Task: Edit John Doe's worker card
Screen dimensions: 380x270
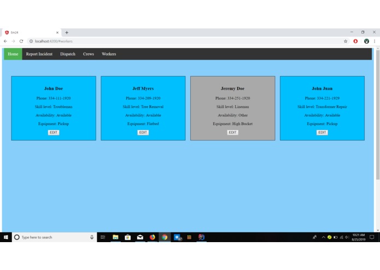Action: [54, 132]
